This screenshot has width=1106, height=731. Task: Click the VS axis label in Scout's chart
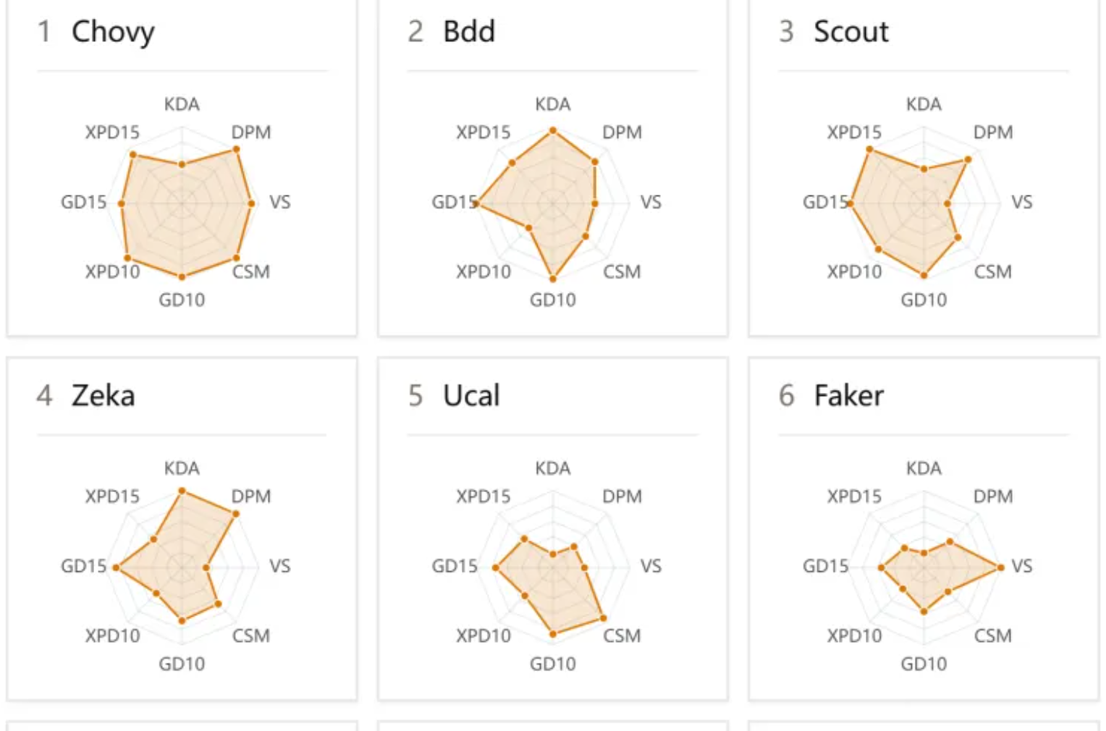click(1021, 202)
